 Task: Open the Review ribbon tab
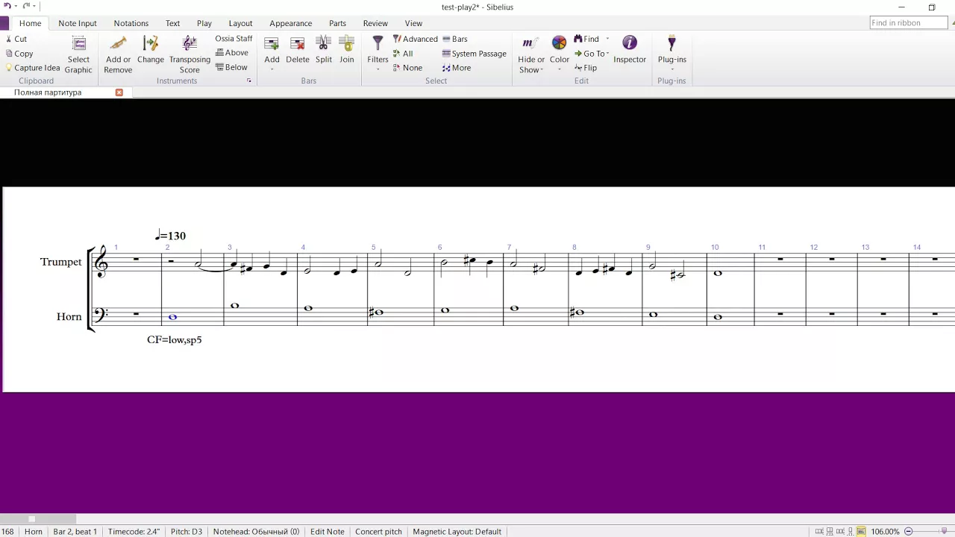click(375, 23)
